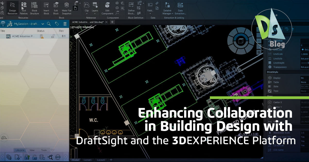The width and height of the screenshot is (309, 162).
Task: Click Make Flat Snapshot
Action: click(67, 8)
